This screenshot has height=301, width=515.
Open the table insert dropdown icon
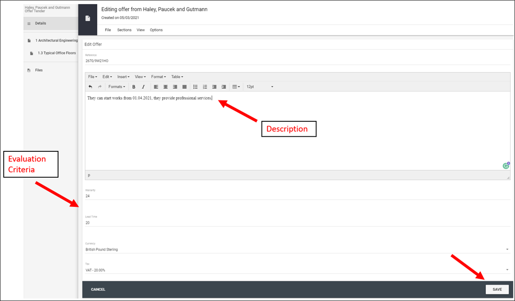(x=236, y=87)
